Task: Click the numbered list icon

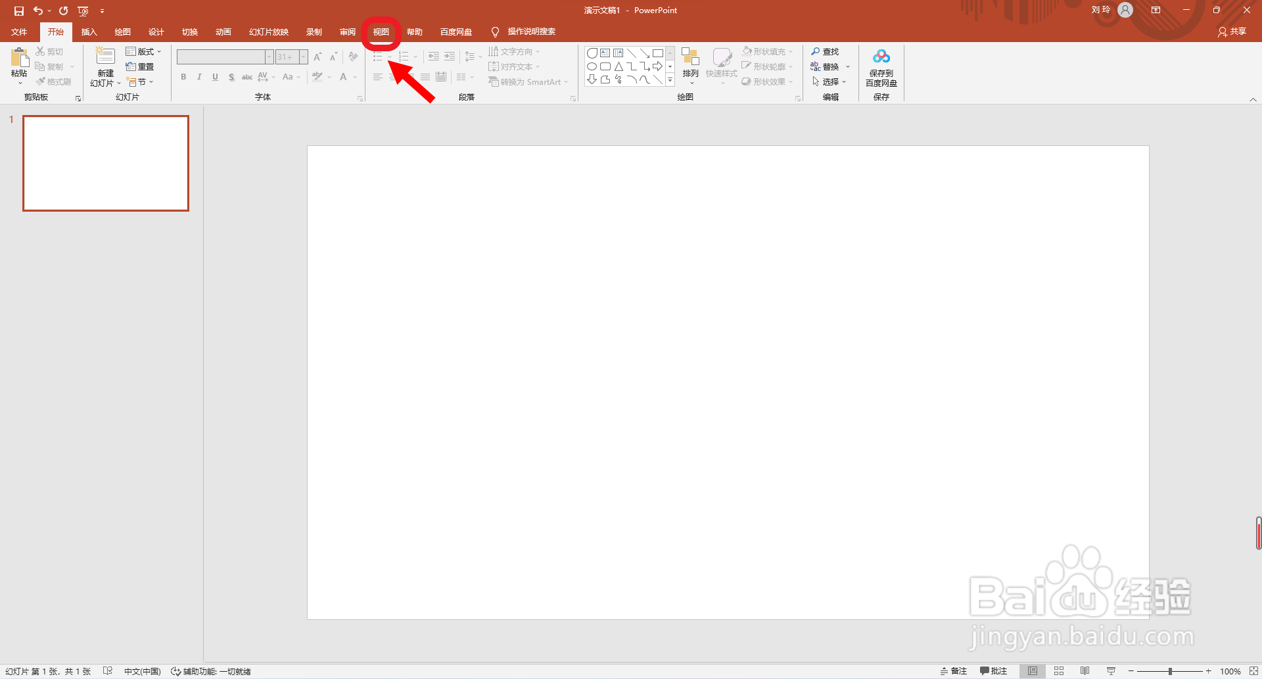Action: (x=404, y=57)
